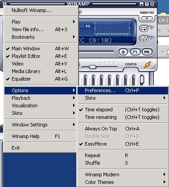This screenshot has height=187, width=169.
Task: Toggle the PL playlist button
Action: (x=135, y=52)
